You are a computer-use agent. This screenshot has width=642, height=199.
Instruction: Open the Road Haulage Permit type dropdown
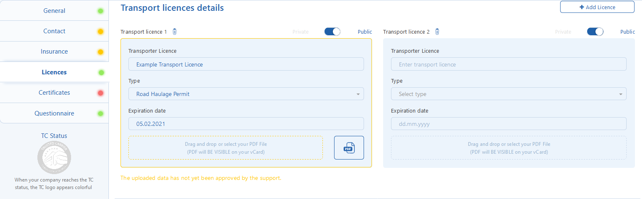pyautogui.click(x=246, y=94)
